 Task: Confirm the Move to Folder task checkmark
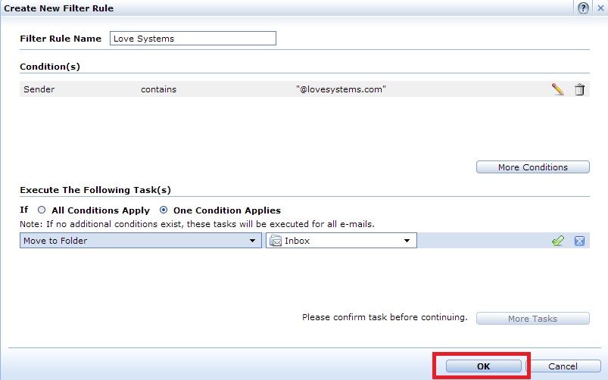click(557, 241)
